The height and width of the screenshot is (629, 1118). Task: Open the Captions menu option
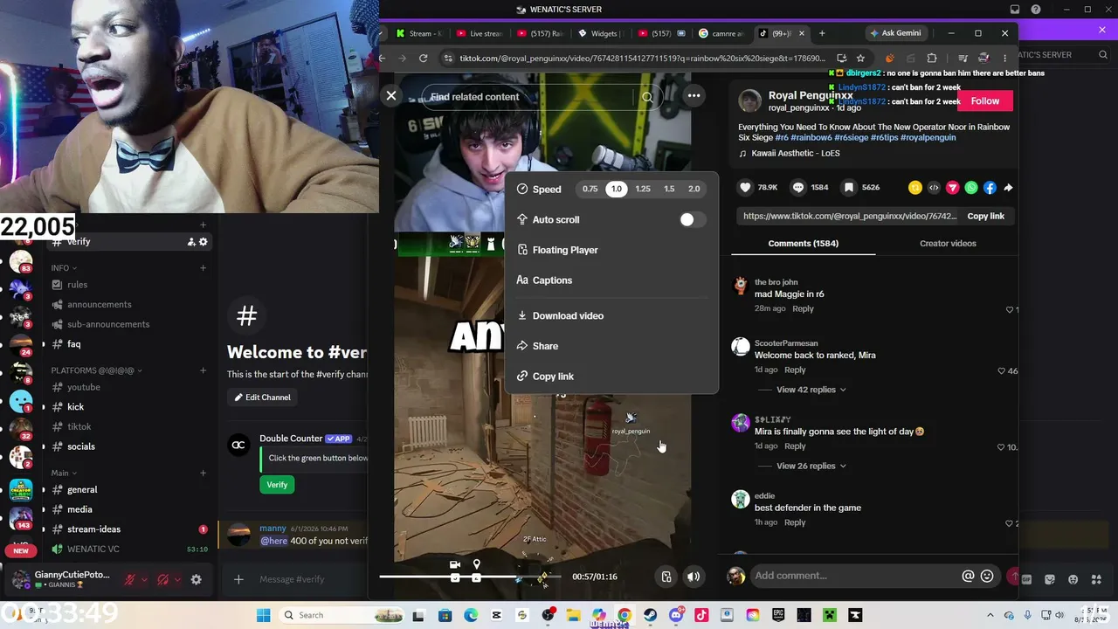[x=611, y=280]
